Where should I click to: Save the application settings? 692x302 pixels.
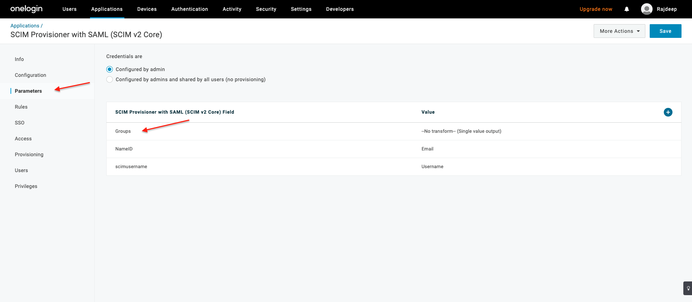(x=665, y=31)
